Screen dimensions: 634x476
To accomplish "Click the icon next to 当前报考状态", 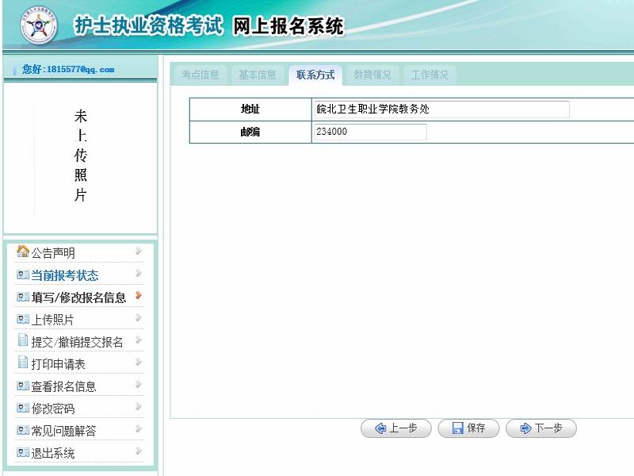I will (23, 275).
